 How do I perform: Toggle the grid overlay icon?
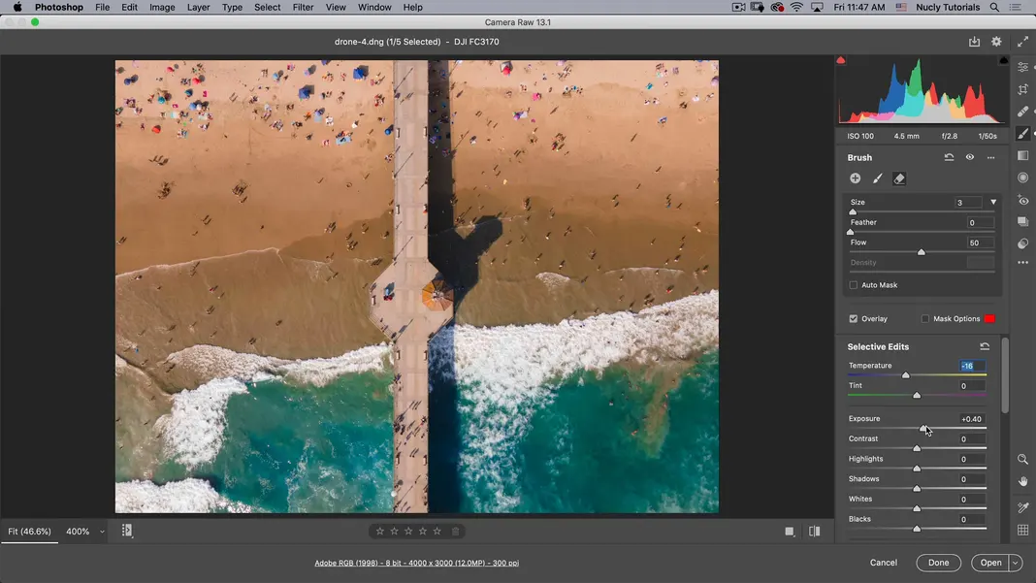click(x=1022, y=530)
